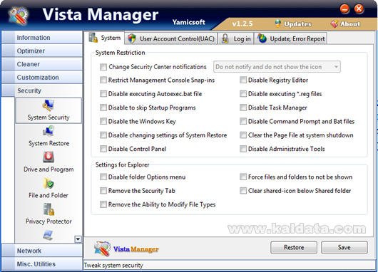
Task: Expand the Misc. Utilities category
Action: point(41,264)
